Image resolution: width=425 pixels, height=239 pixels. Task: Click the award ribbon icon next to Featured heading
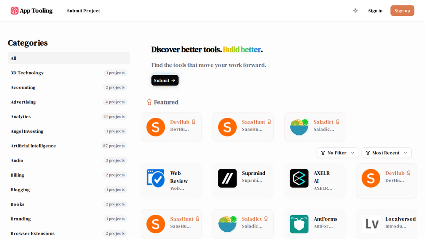[x=149, y=102]
